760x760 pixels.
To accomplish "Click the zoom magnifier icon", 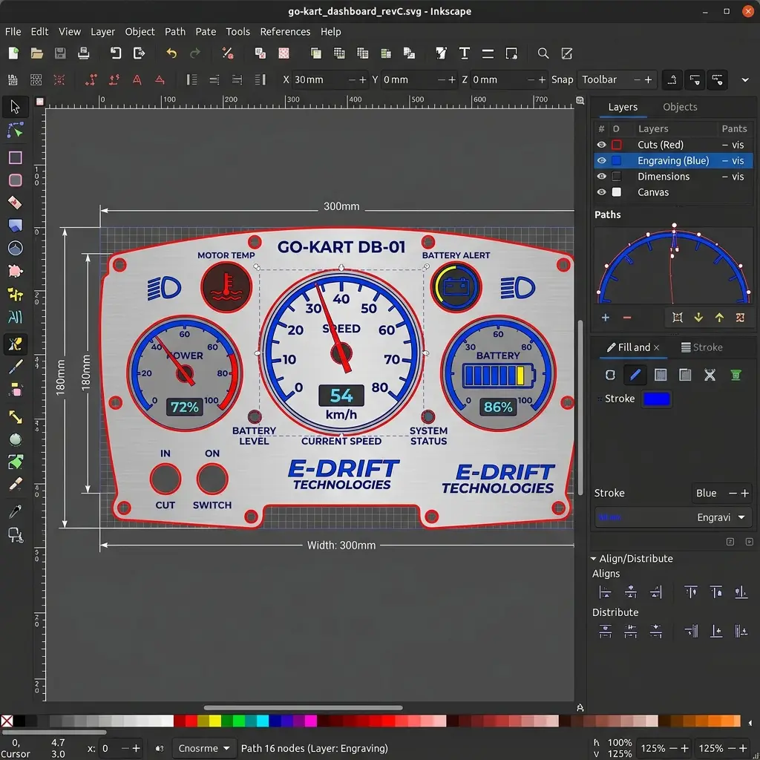I will [543, 53].
